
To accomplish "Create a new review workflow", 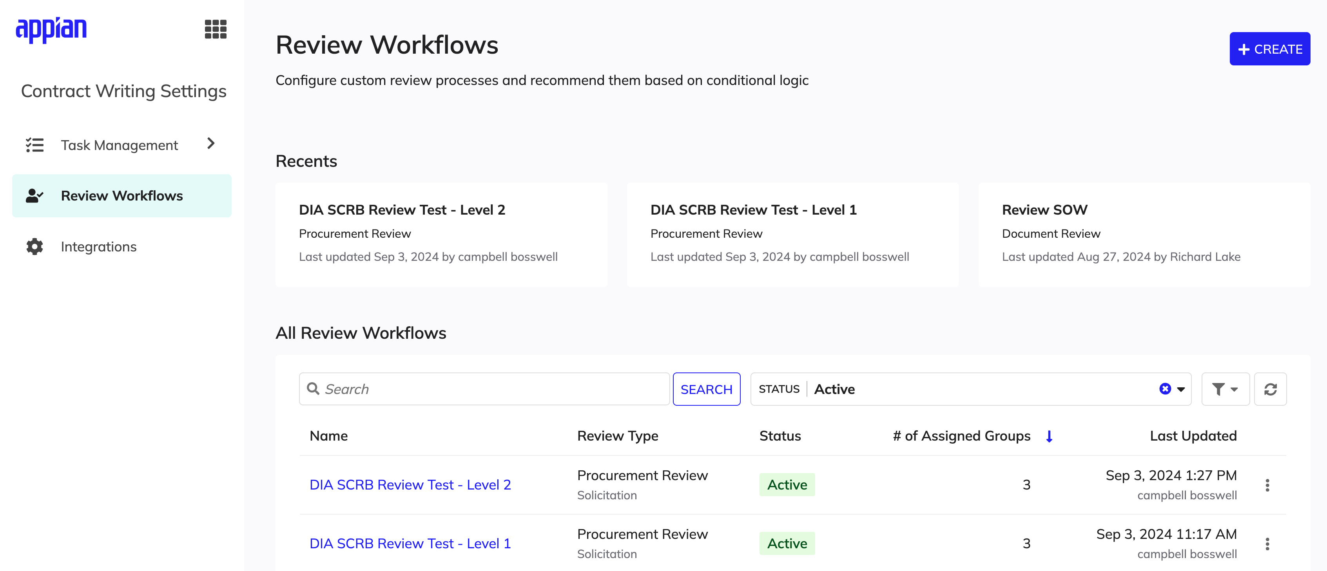I will (x=1269, y=49).
